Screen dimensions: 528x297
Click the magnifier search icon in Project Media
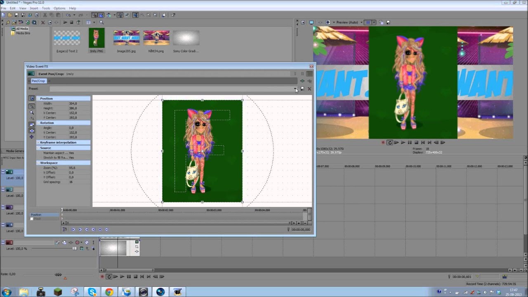[x=101, y=22]
